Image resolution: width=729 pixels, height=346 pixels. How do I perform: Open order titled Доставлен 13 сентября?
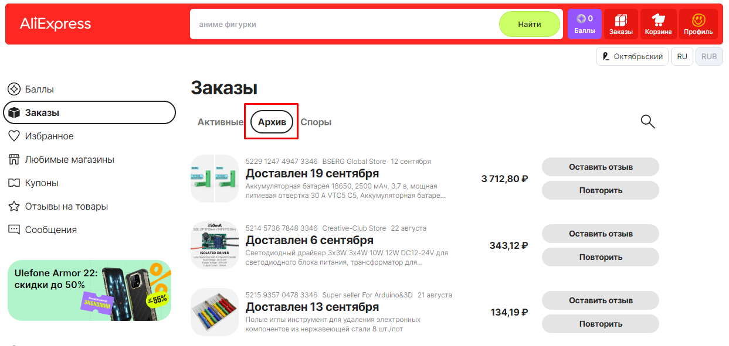pyautogui.click(x=312, y=307)
